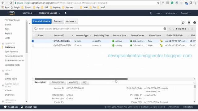Click the Feedback speech bubble icon
Viewport: 198px width, 111px height.
tap(5, 107)
